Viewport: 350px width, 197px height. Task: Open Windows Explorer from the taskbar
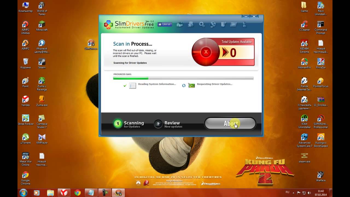click(50, 193)
